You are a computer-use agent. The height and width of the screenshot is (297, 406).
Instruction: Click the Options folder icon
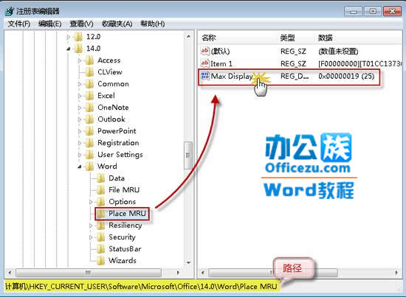(100, 202)
